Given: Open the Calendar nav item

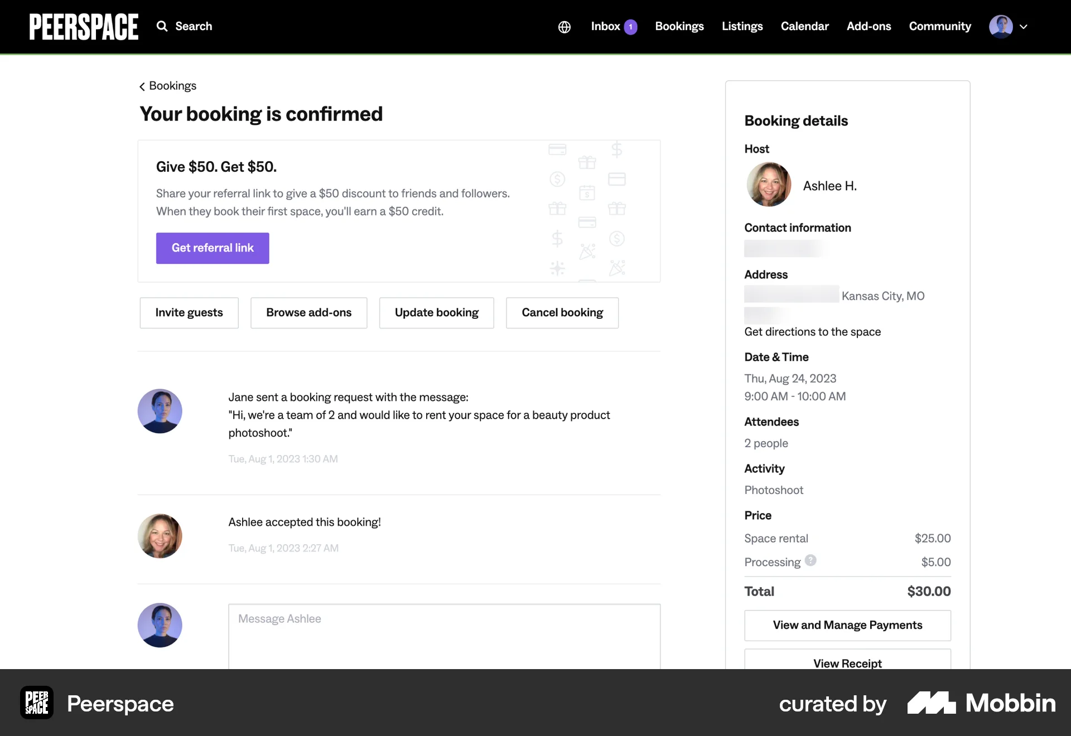Looking at the screenshot, I should (804, 26).
